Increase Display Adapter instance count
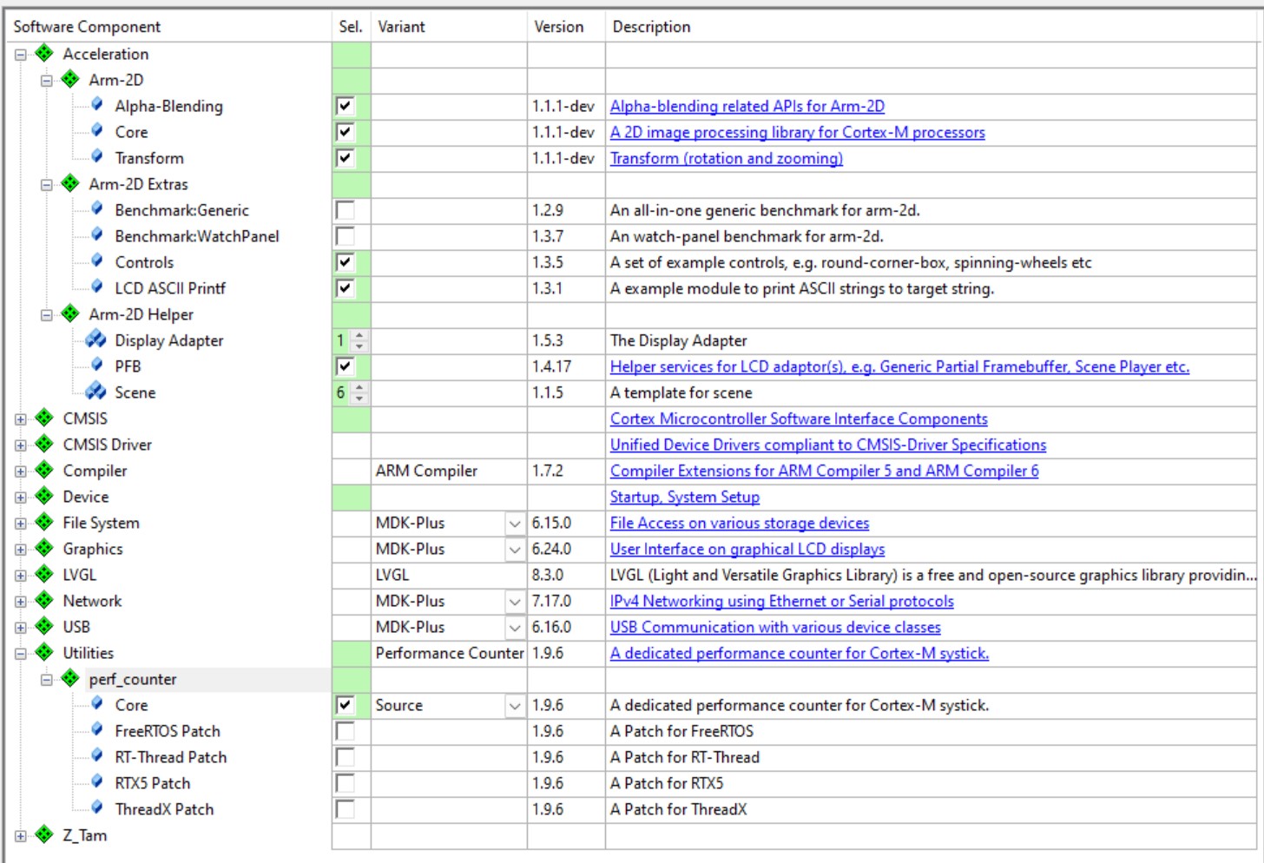Viewport: 1264px width, 863px height. pos(359,335)
